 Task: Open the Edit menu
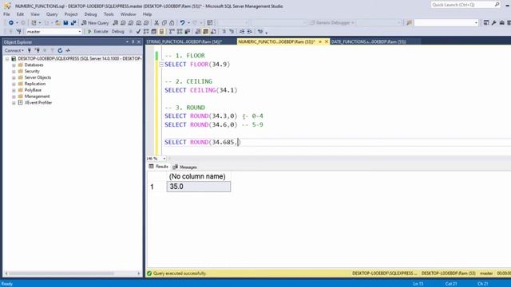pos(20,14)
